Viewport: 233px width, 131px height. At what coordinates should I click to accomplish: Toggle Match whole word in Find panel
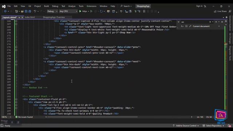pos(186,26)
